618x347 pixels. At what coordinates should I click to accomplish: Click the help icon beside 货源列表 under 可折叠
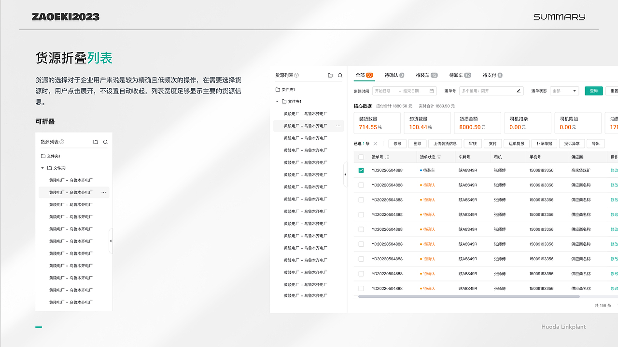coord(62,142)
